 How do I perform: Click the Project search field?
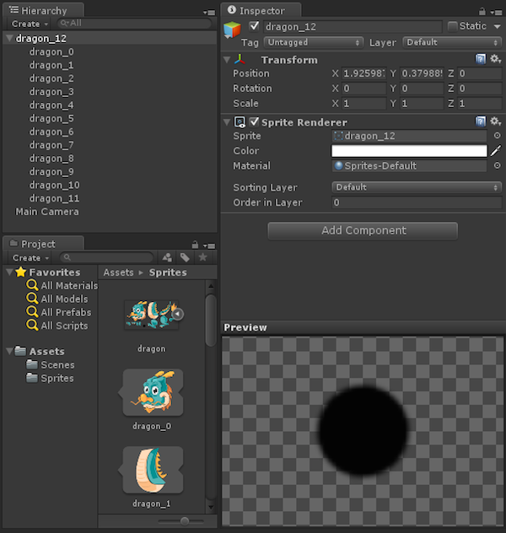[106, 257]
